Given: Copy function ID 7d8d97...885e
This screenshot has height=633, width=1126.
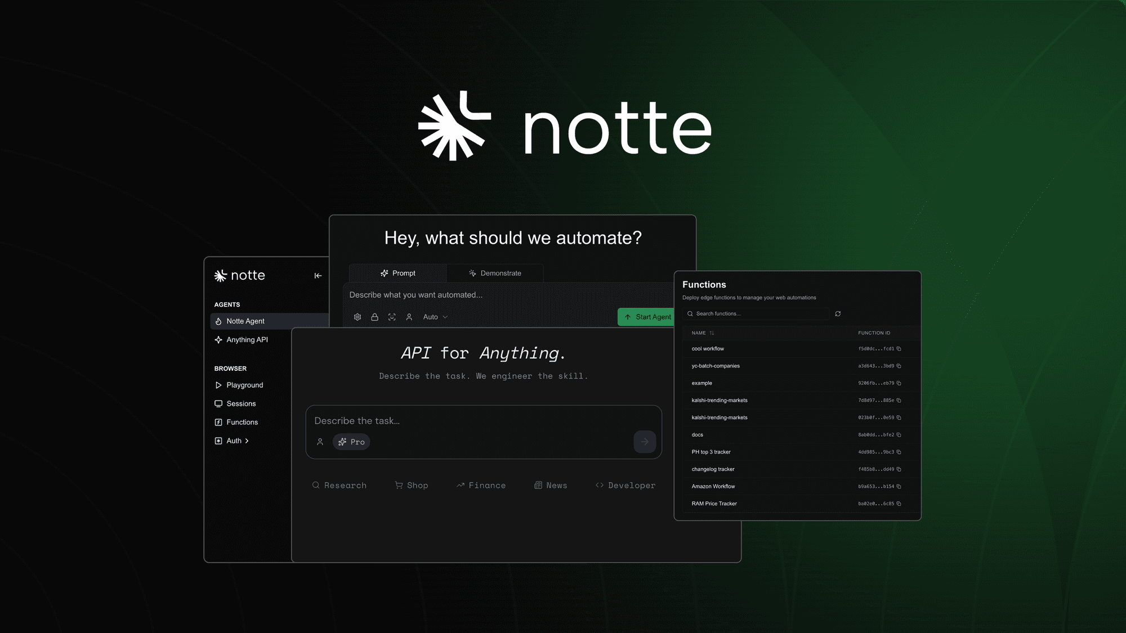Looking at the screenshot, I should (899, 401).
